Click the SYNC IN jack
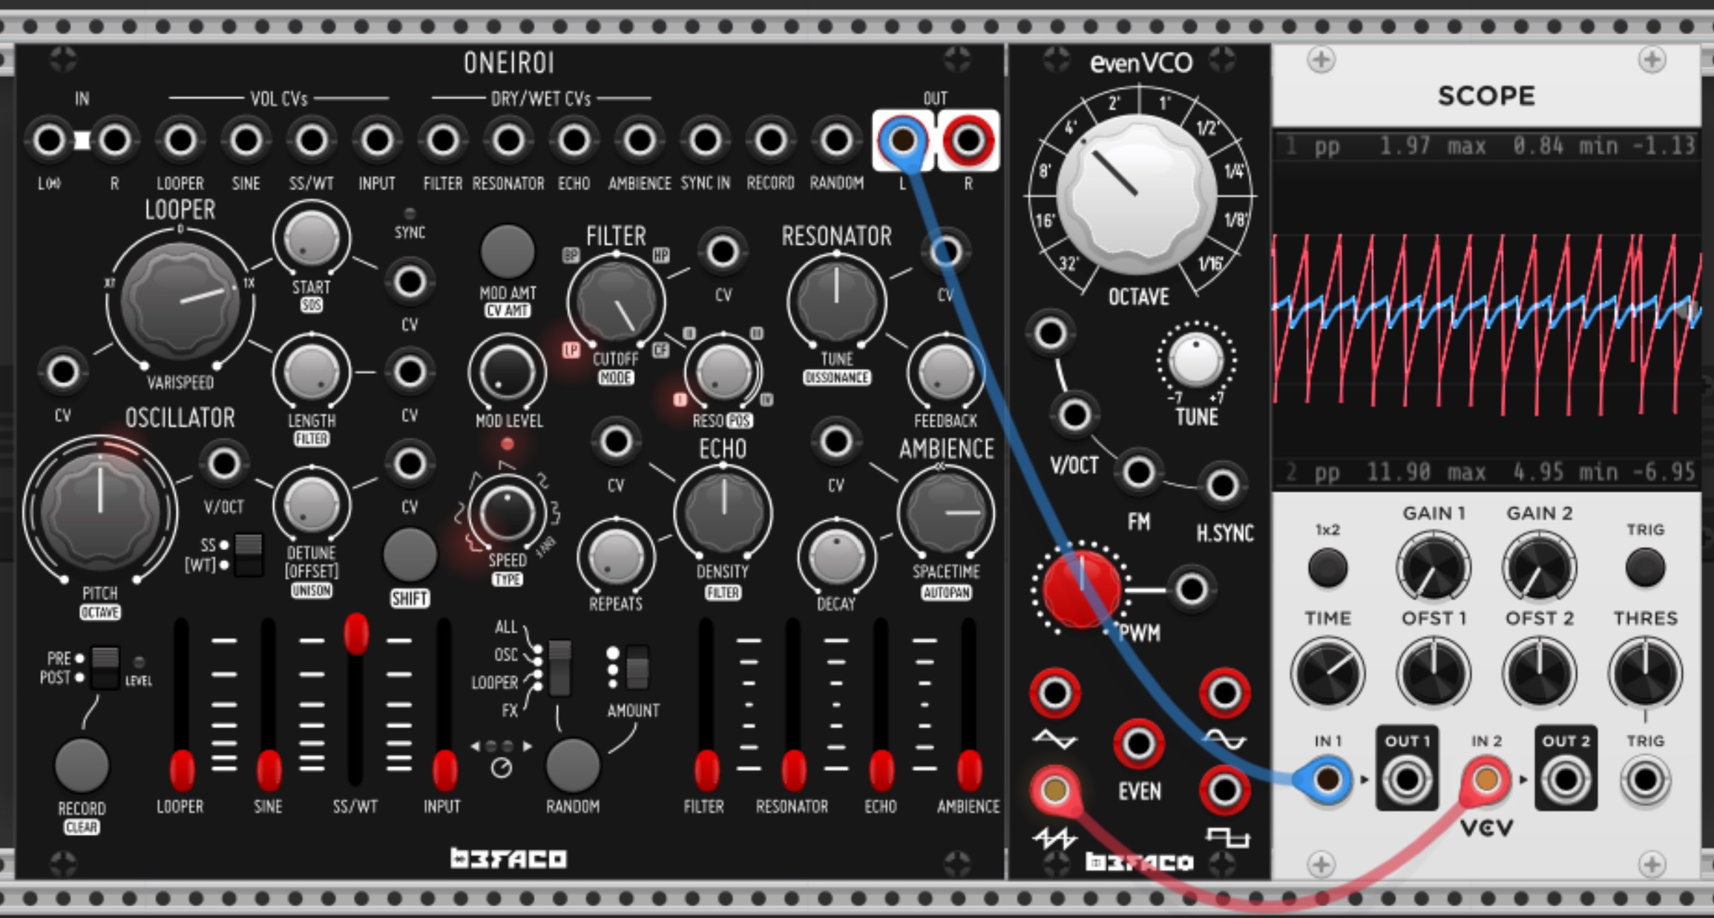This screenshot has width=1714, height=918. pos(705,140)
